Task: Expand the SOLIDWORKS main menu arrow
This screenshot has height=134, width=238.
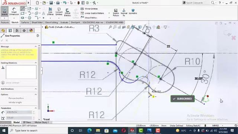Action: click(28, 3)
